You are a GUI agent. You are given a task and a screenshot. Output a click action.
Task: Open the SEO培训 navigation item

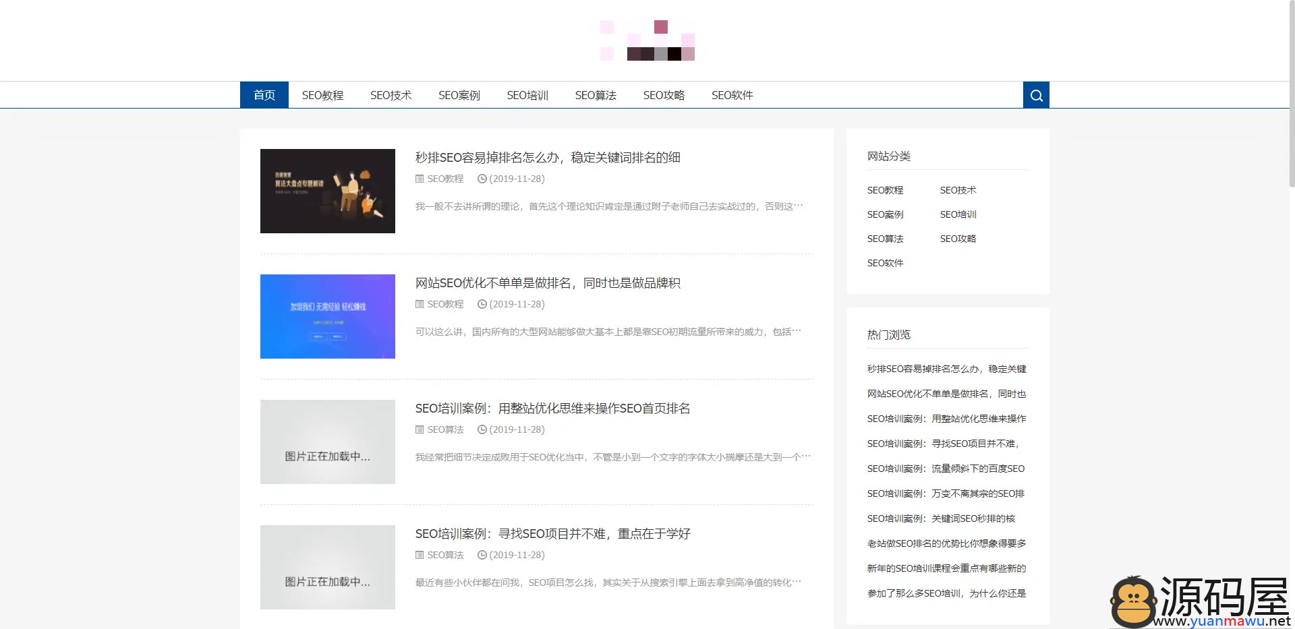[527, 95]
